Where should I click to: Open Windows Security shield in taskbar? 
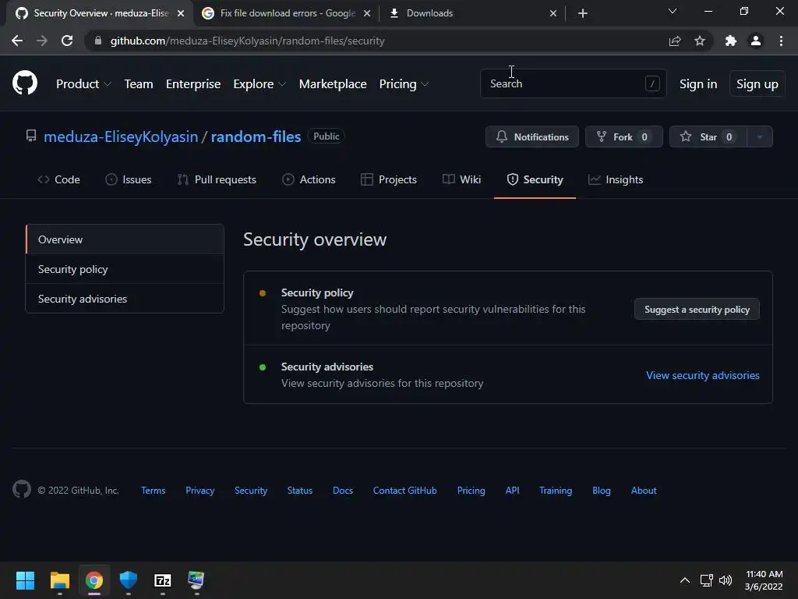[129, 580]
